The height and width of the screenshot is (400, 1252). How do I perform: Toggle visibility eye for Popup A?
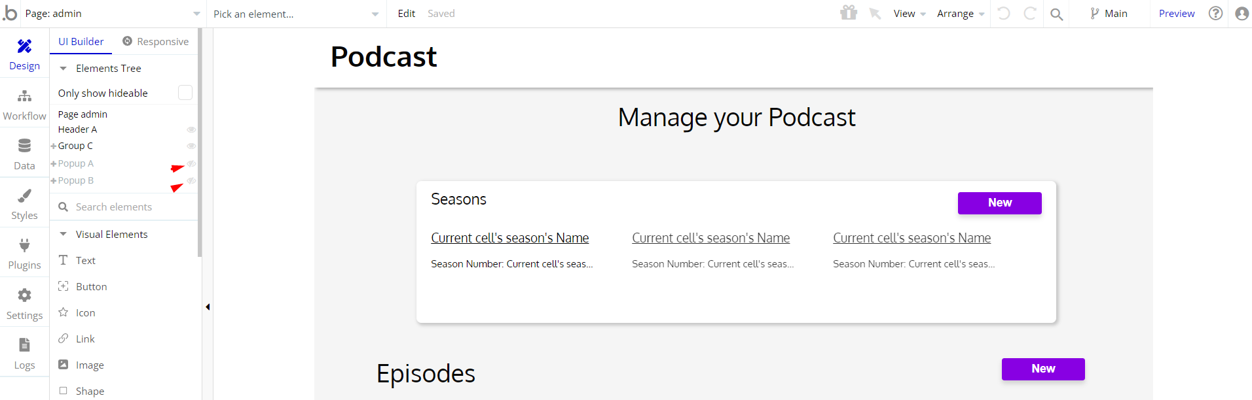191,163
